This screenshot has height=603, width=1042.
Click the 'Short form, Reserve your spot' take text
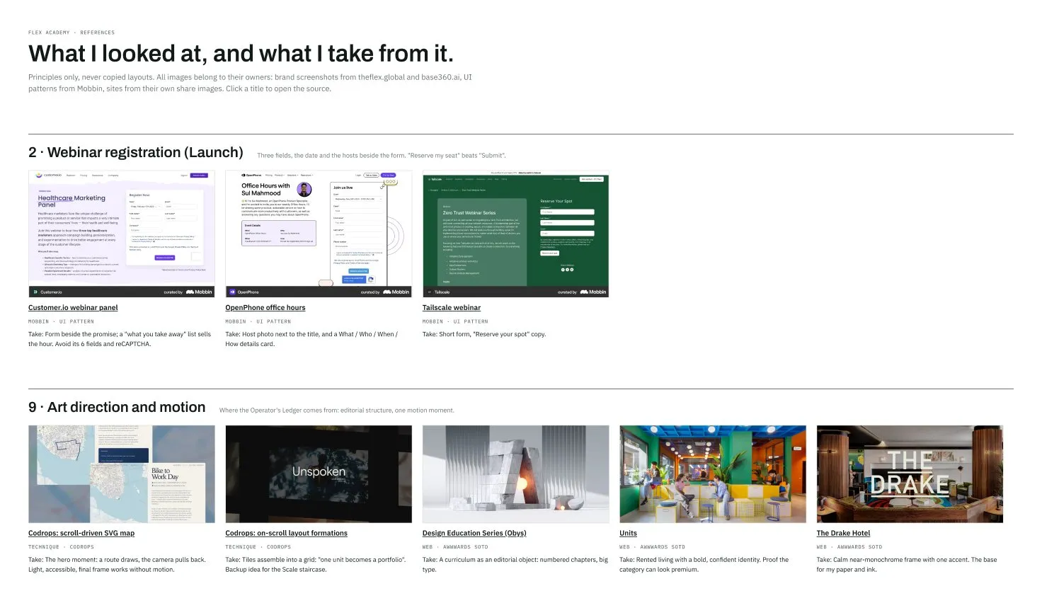pos(484,334)
